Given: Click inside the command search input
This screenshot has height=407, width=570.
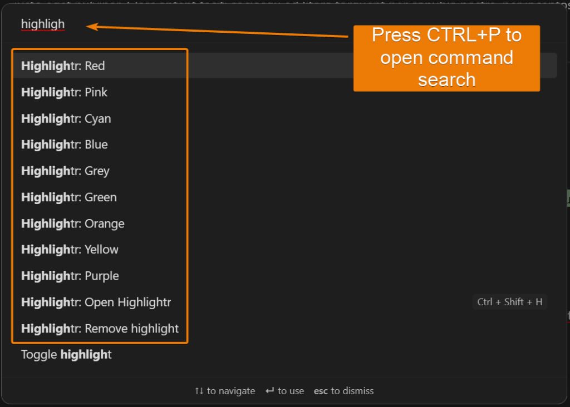Looking at the screenshot, I should pyautogui.click(x=167, y=24).
